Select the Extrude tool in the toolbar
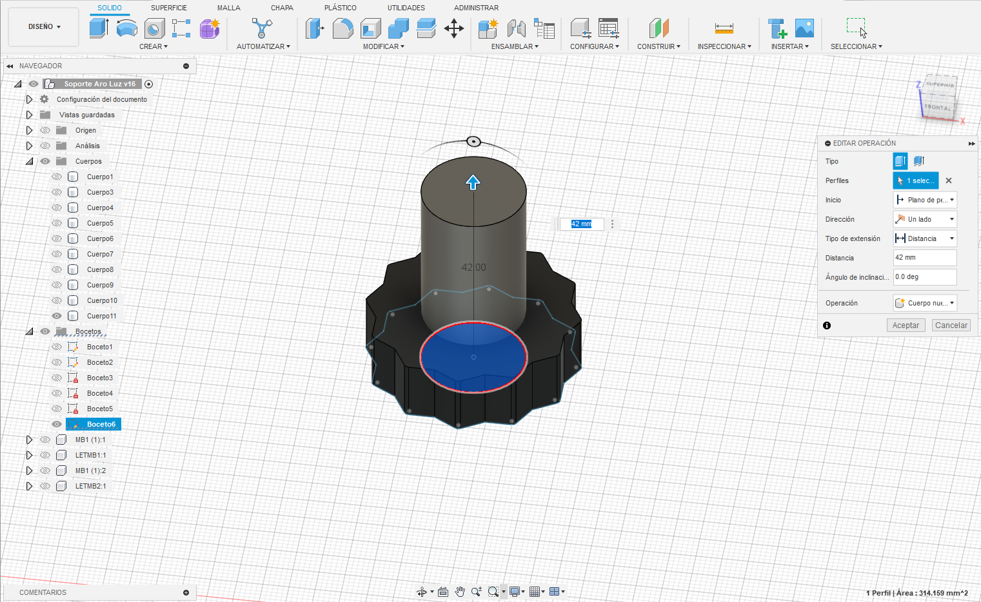The image size is (981, 602). point(99,28)
